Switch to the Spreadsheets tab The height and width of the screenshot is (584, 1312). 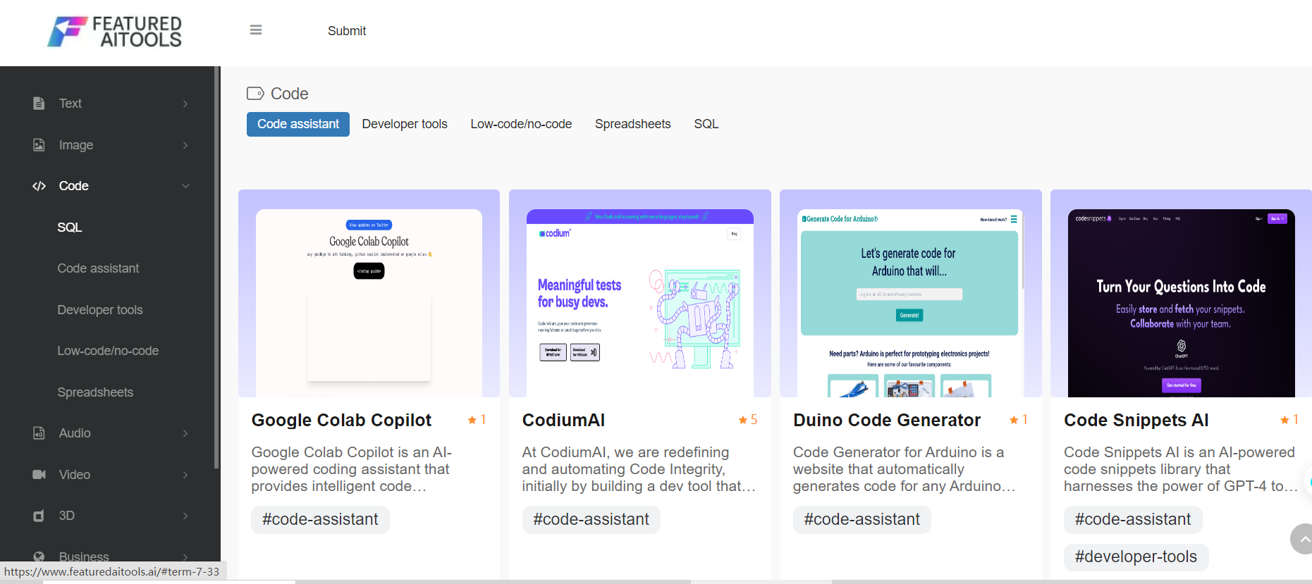click(x=633, y=124)
